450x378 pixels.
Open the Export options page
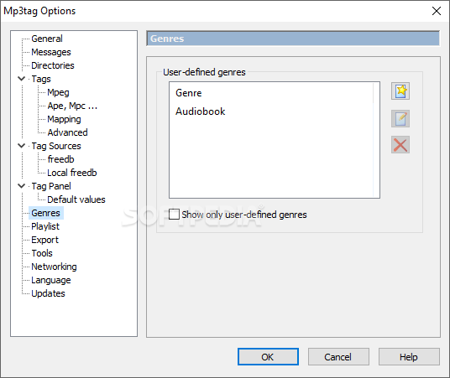click(44, 240)
